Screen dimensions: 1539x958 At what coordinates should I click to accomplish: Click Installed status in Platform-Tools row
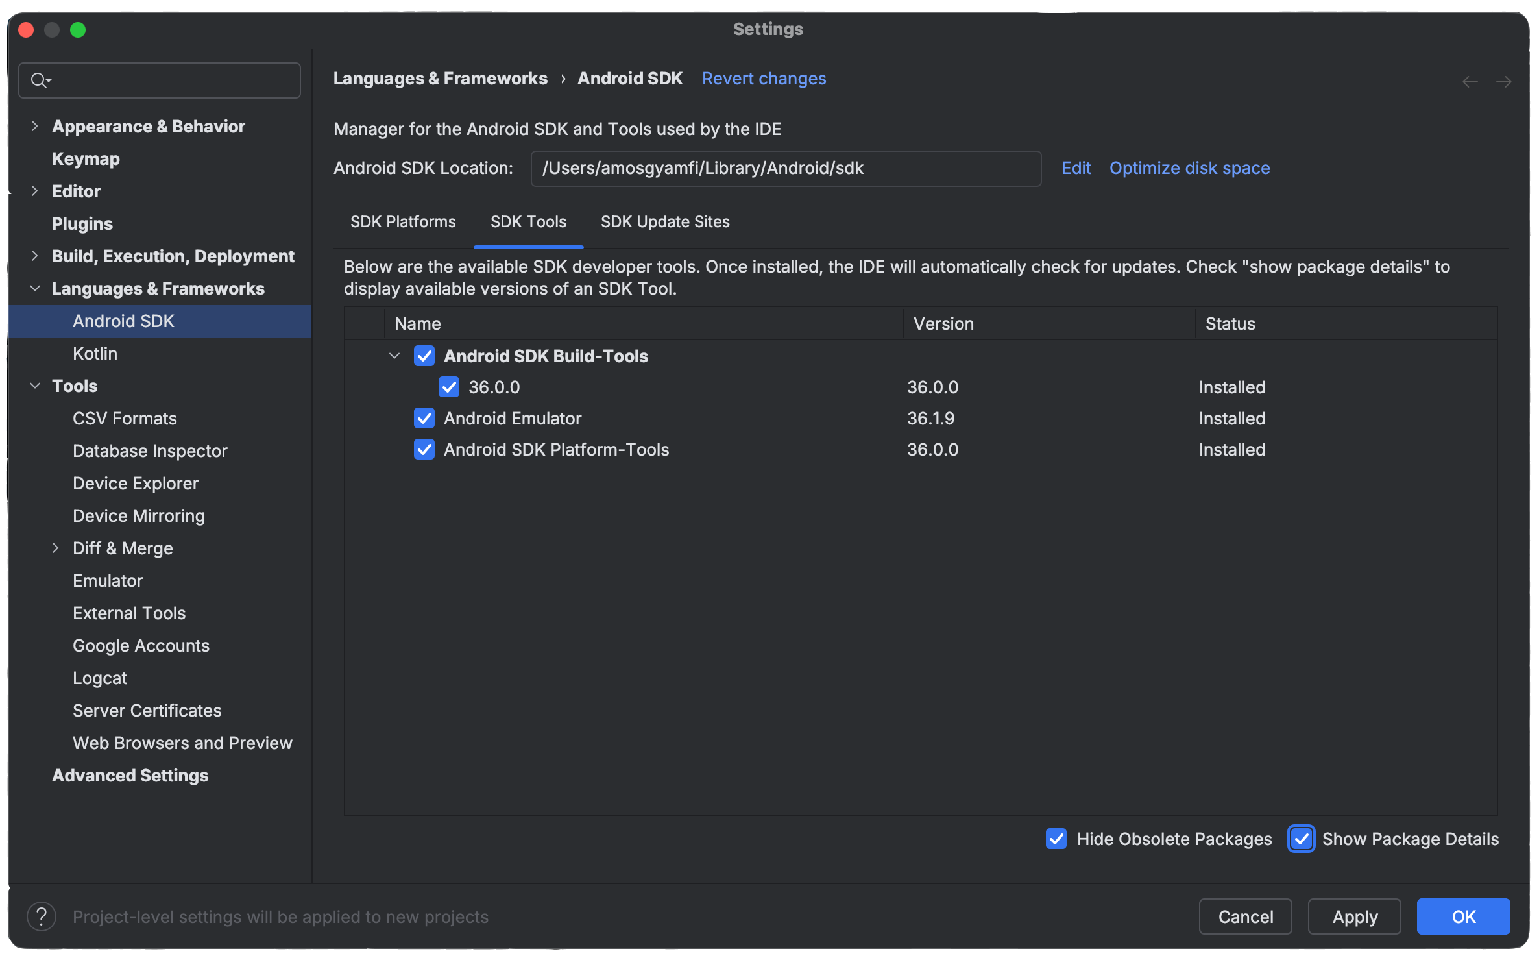(1231, 449)
